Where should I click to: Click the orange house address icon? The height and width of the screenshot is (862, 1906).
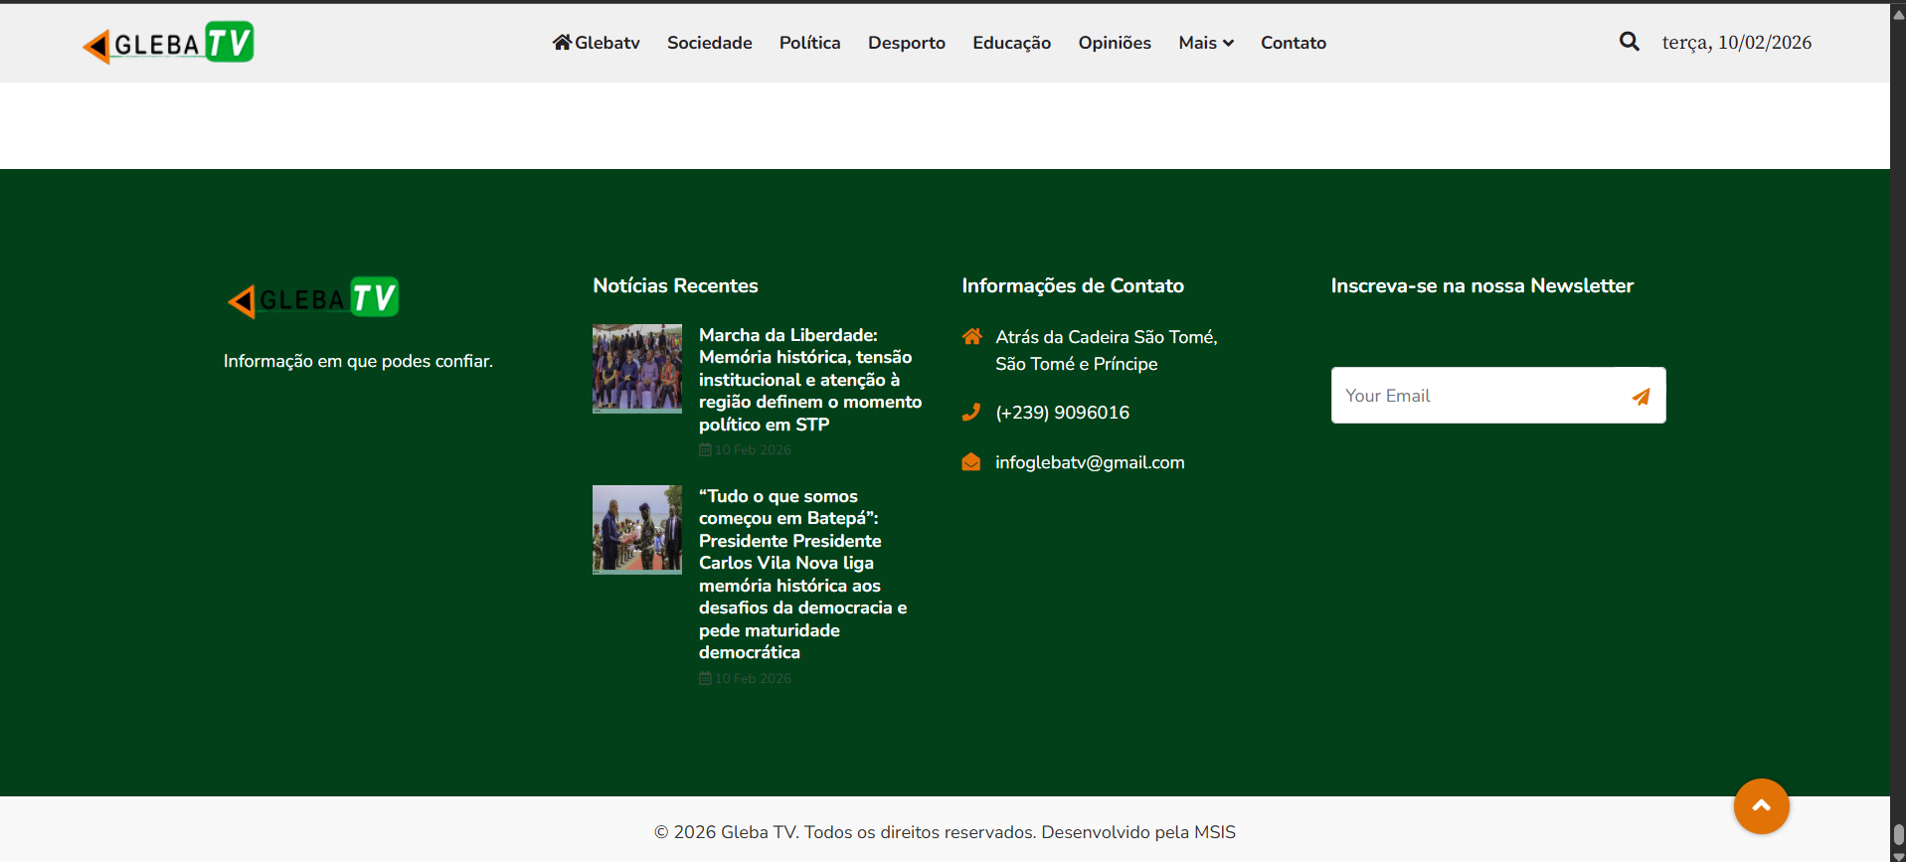pyautogui.click(x=971, y=337)
